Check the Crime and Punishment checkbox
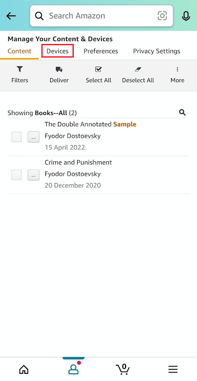The height and width of the screenshot is (381, 197). 17,175
